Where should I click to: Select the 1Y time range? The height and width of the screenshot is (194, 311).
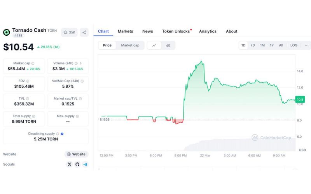tap(272, 45)
